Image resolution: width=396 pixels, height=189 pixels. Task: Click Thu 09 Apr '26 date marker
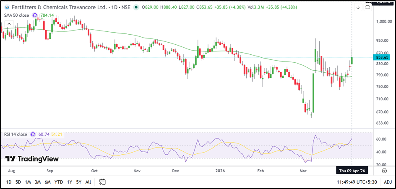tap(352, 171)
